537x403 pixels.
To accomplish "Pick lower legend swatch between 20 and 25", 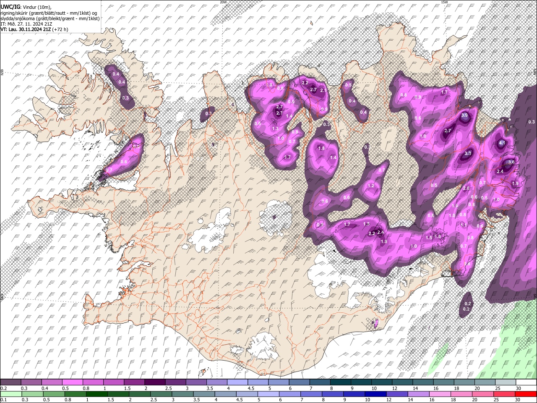I will (x=483, y=394).
